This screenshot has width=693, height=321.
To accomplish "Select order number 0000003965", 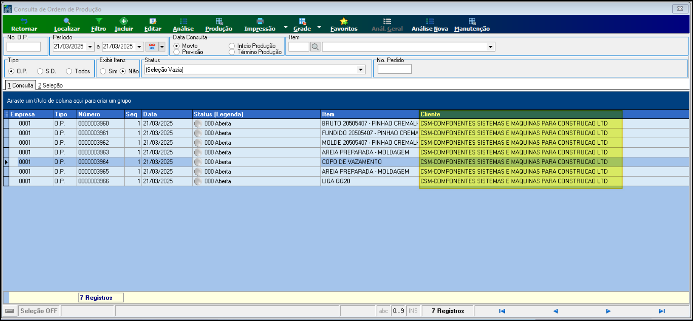I will click(94, 172).
